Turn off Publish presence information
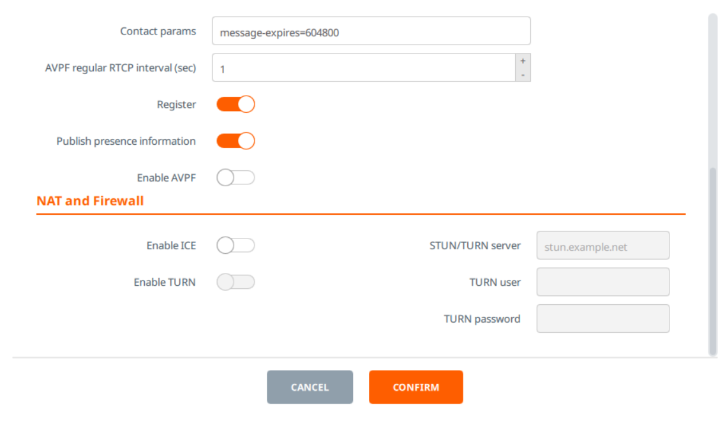 coord(236,141)
